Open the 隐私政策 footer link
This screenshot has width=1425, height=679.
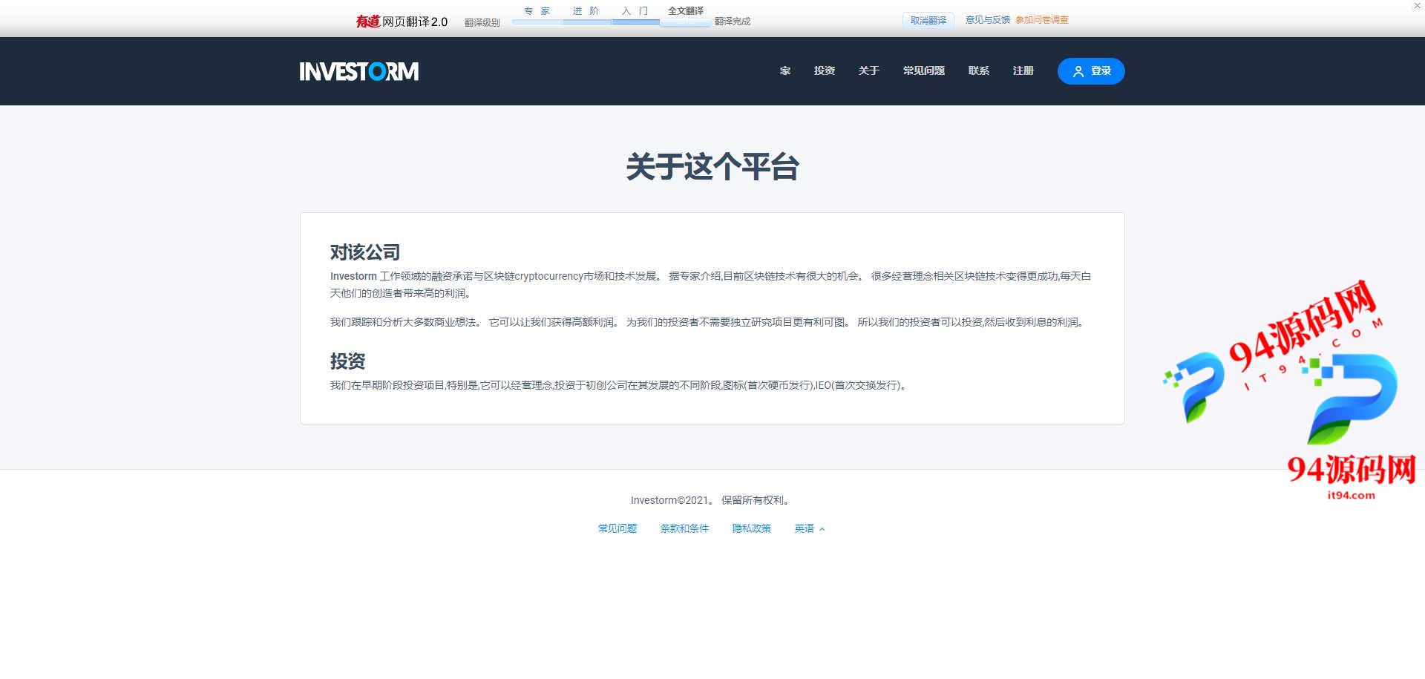[752, 528]
